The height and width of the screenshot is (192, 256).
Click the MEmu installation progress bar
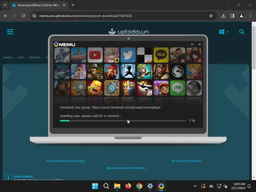pyautogui.click(x=123, y=121)
